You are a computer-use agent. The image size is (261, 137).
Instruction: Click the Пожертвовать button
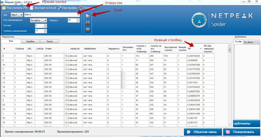[242, 132]
